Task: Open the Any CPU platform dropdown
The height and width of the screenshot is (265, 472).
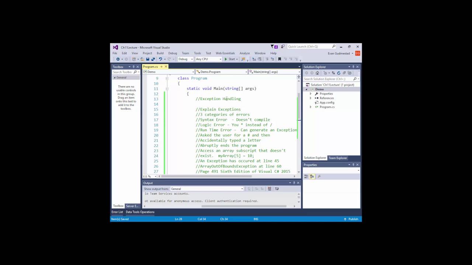Action: (x=209, y=59)
